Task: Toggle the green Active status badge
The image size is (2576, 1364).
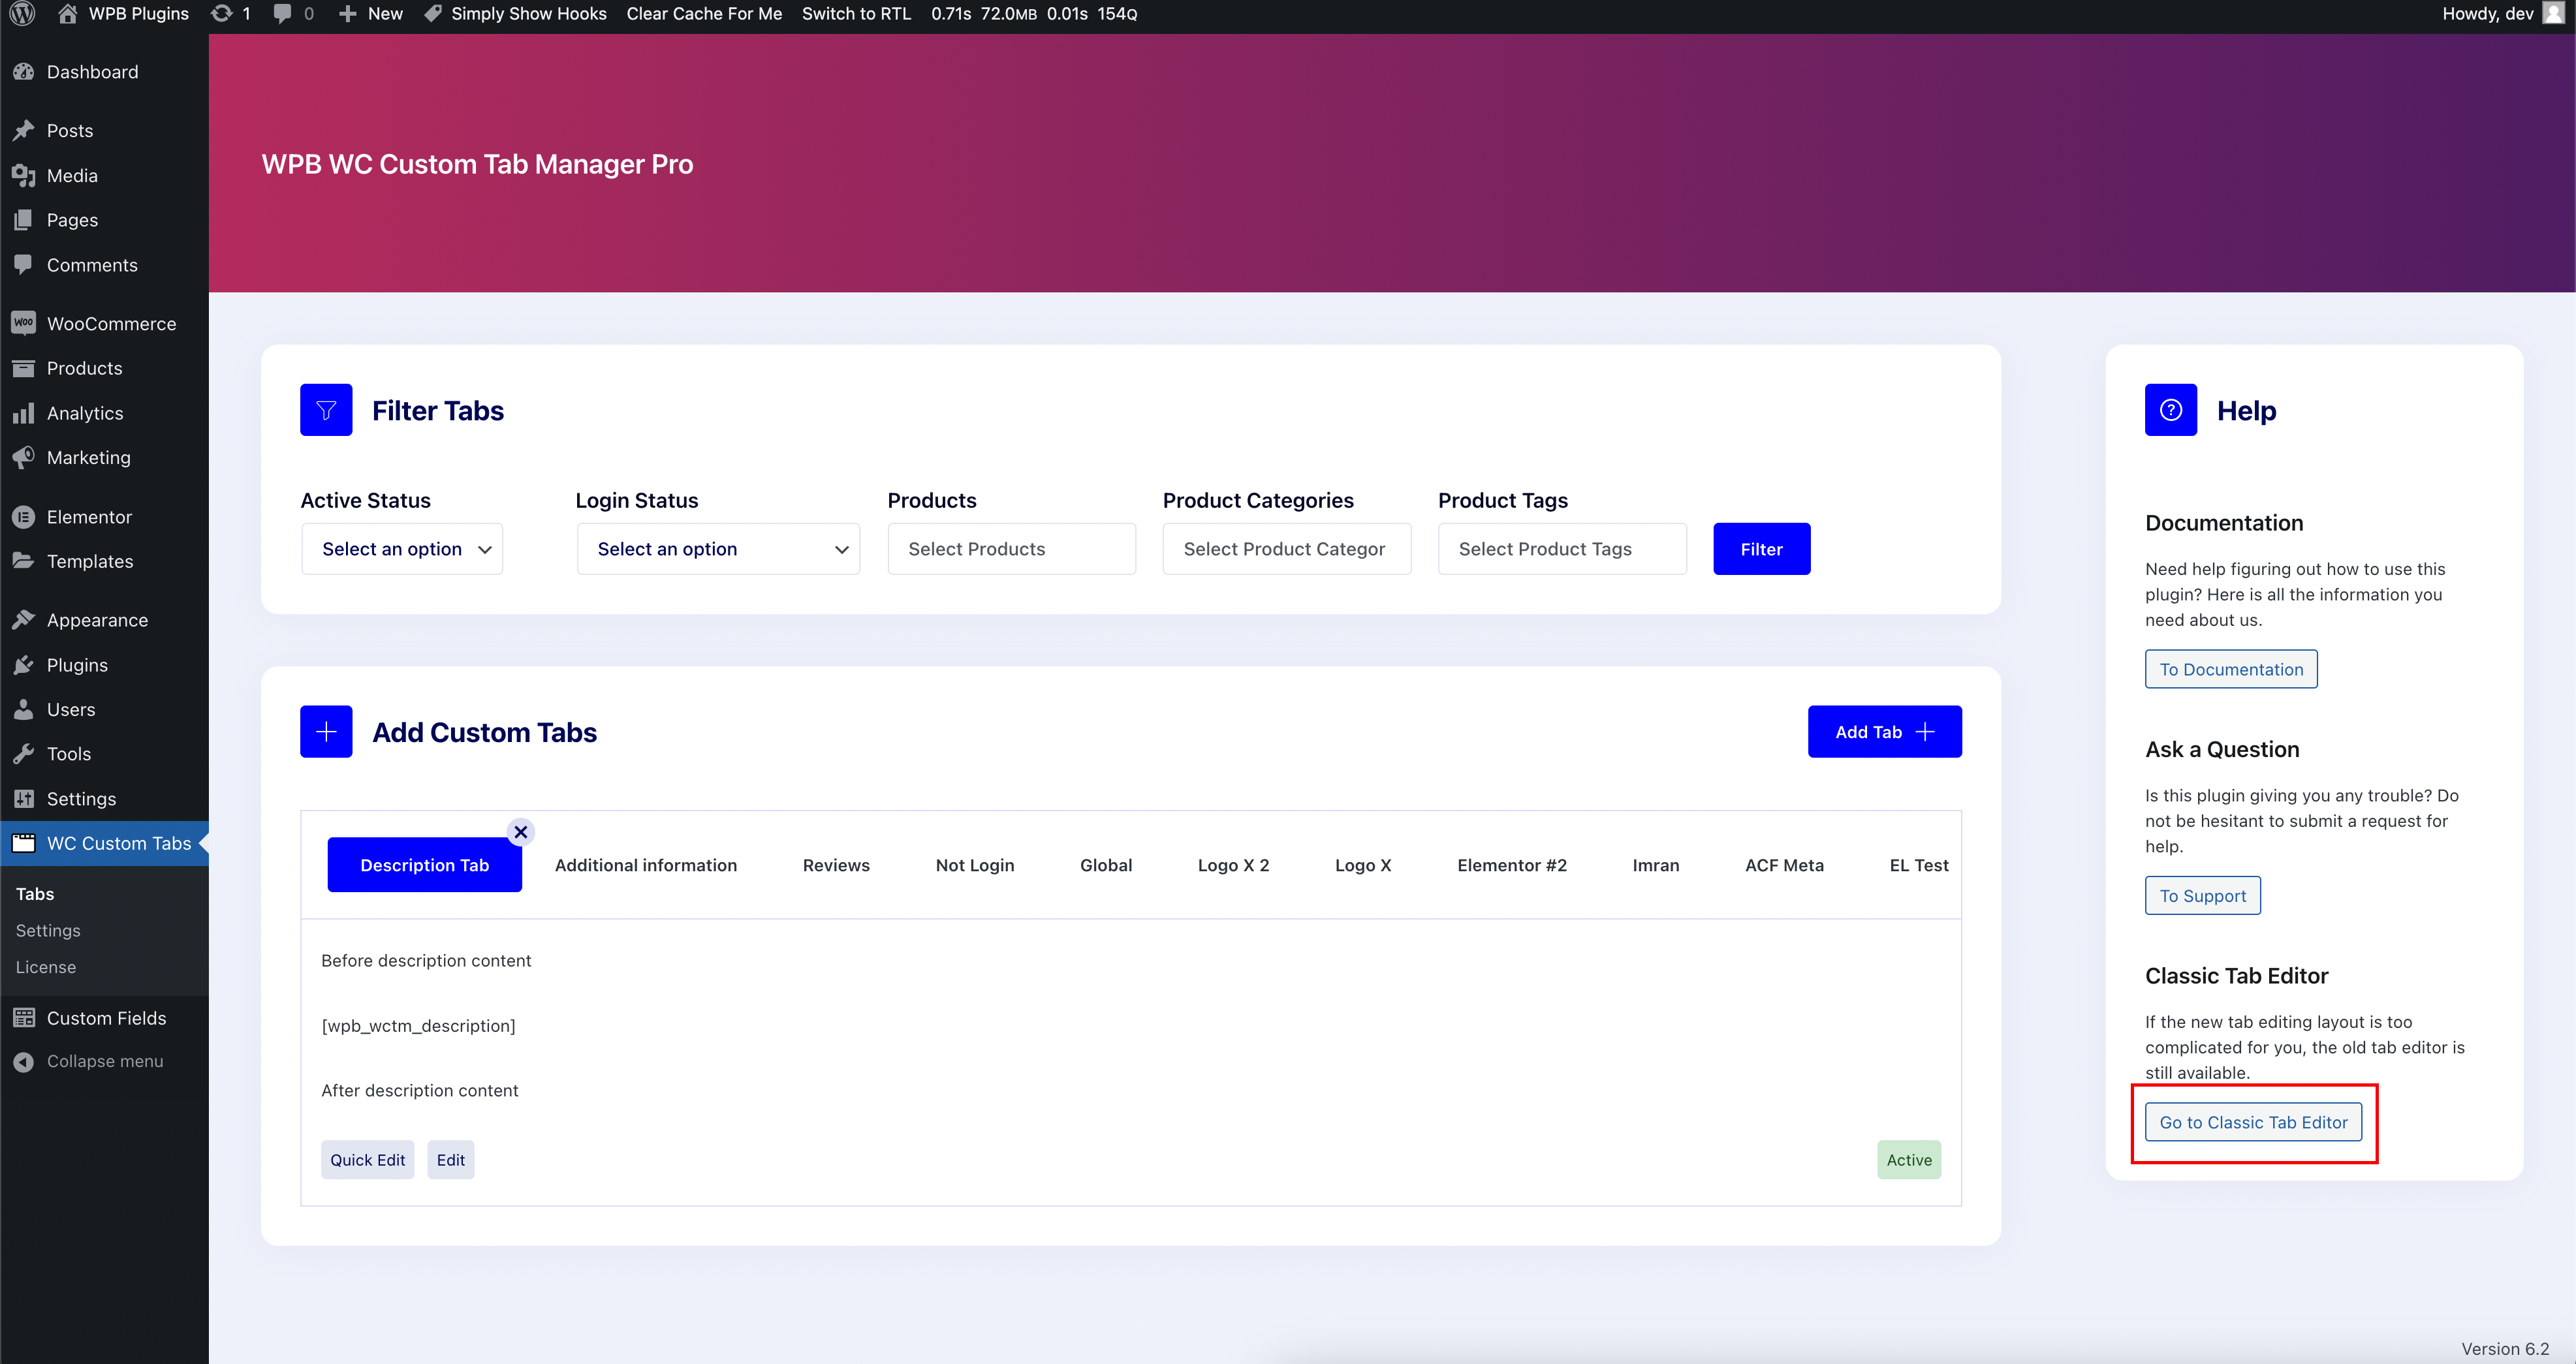Action: 1909,1160
